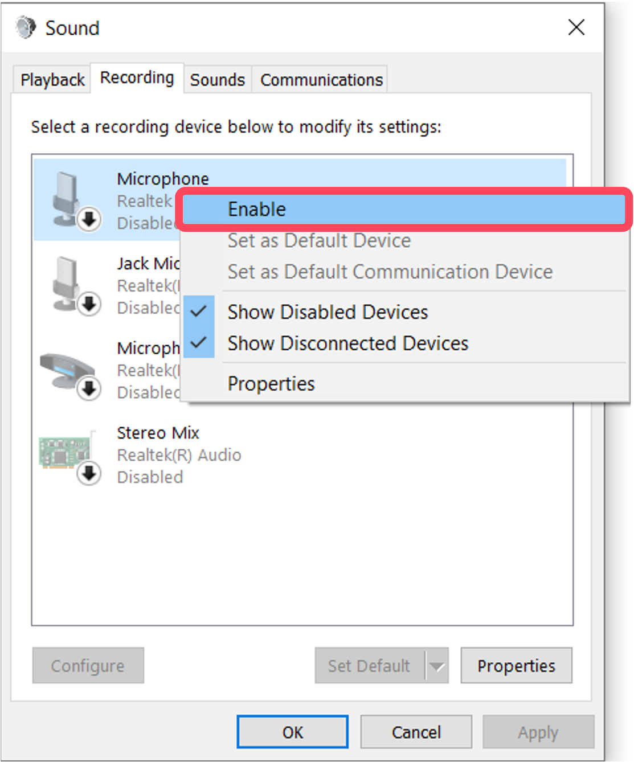Image resolution: width=634 pixels, height=762 pixels.
Task: Click the Set Default button
Action: [369, 665]
